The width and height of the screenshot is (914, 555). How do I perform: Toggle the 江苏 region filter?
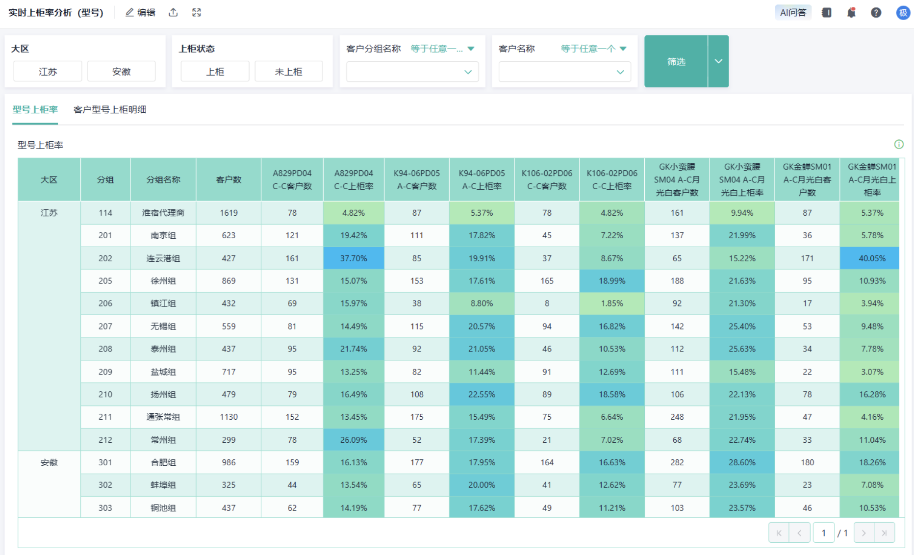[x=48, y=72]
